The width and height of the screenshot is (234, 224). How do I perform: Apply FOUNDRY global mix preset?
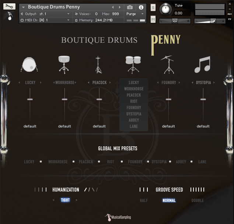[135, 162]
